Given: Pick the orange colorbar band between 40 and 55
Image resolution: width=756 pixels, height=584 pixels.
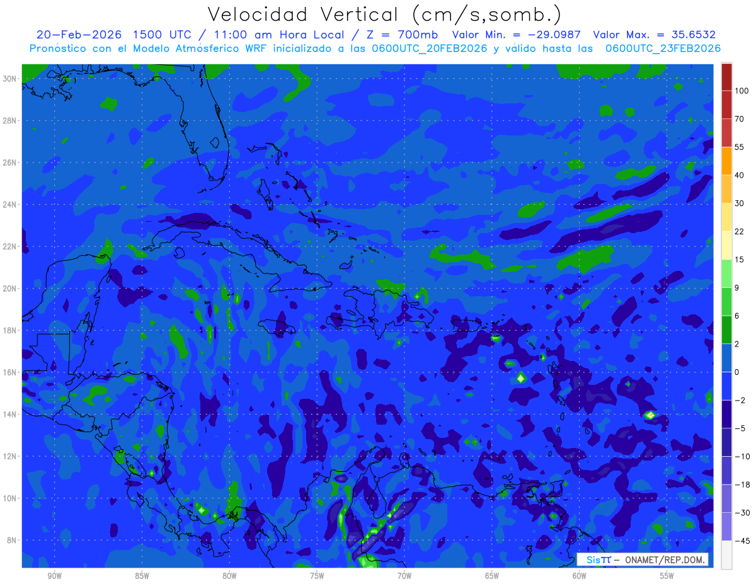Looking at the screenshot, I should point(726,161).
